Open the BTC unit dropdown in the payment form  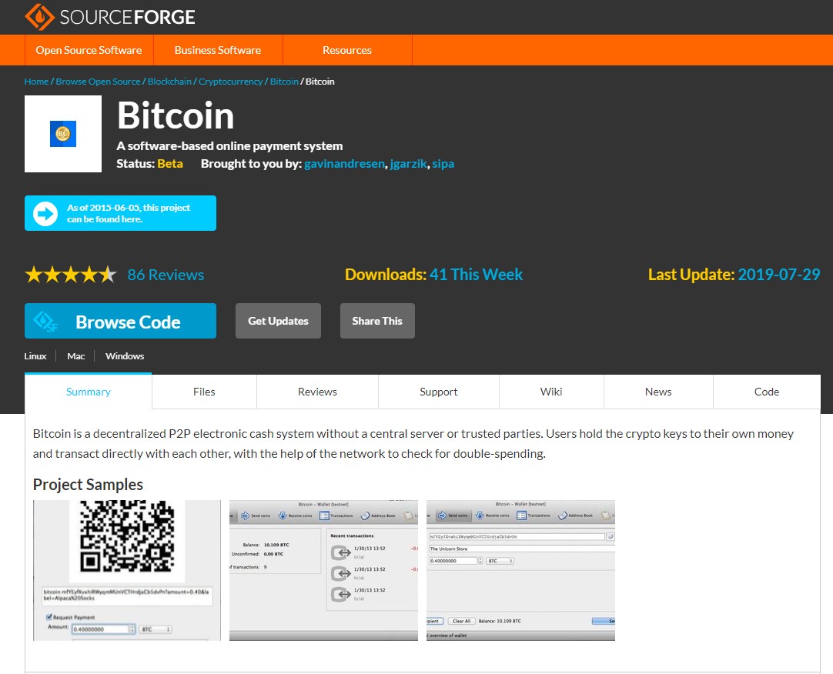(155, 629)
